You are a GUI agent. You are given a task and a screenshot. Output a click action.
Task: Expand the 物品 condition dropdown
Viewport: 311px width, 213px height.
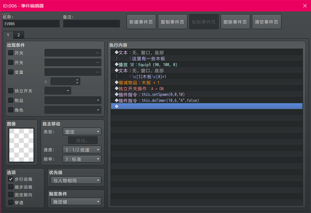(x=73, y=100)
